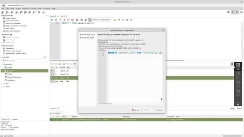Image resolution: width=244 pixels, height=137 pixels.
Task: Open the Query menu
Action: [x=18, y=8]
